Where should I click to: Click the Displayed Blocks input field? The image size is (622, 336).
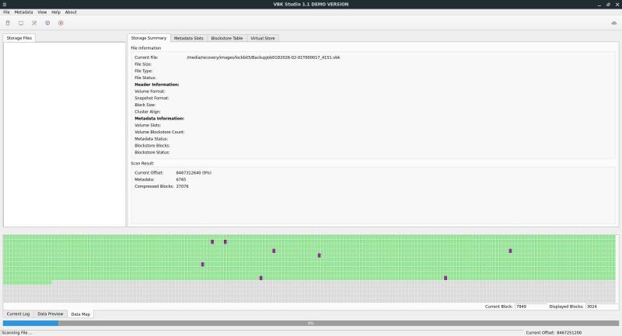click(601, 307)
